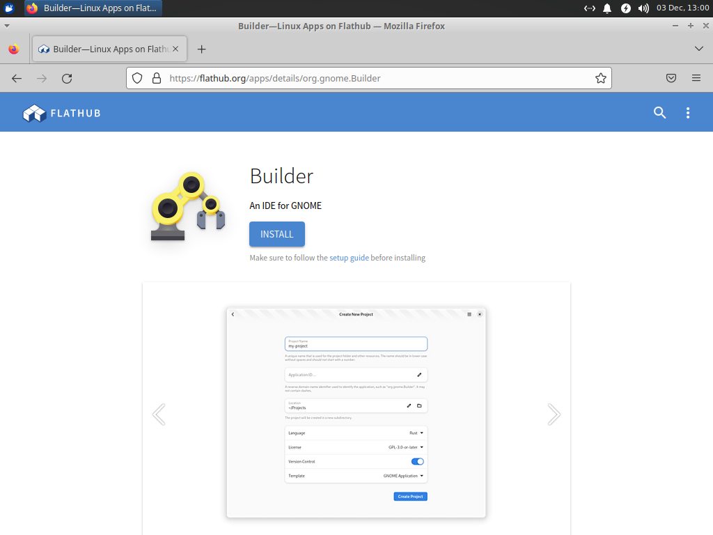Click the INSTALL button
The image size is (713, 535).
(276, 234)
